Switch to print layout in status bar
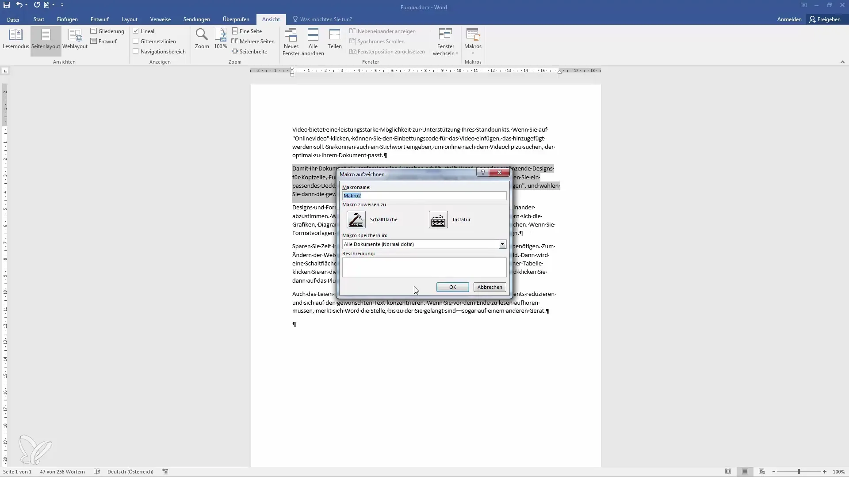The image size is (849, 477). pyautogui.click(x=745, y=472)
